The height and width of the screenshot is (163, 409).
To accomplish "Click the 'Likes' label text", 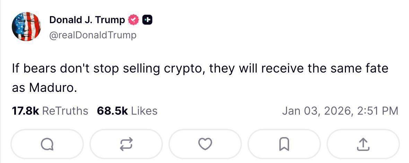I will 144,111.
